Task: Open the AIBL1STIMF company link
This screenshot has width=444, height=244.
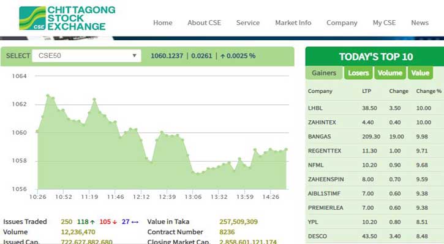Action: pyautogui.click(x=324, y=193)
